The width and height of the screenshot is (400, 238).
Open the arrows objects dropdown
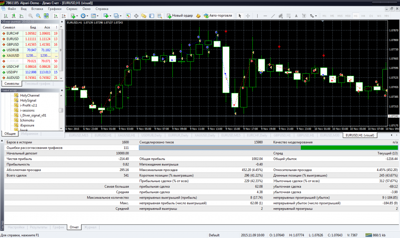tap(316, 16)
